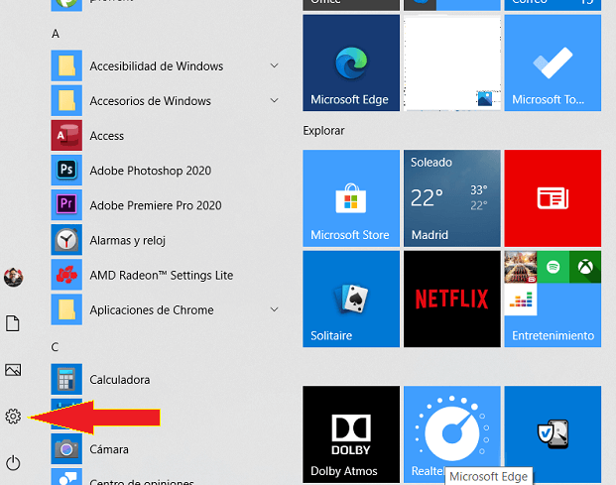616x485 pixels.
Task: Open the Entretenimiento tile folder label
Action: click(x=553, y=336)
